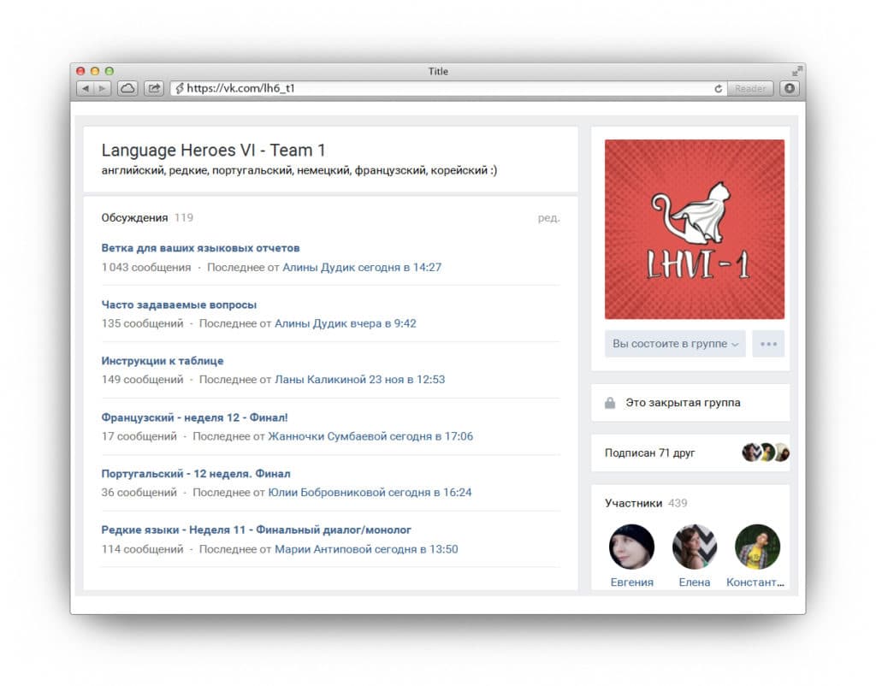Open iCloud tabs cloud icon
This screenshot has width=876, height=686.
(x=127, y=88)
